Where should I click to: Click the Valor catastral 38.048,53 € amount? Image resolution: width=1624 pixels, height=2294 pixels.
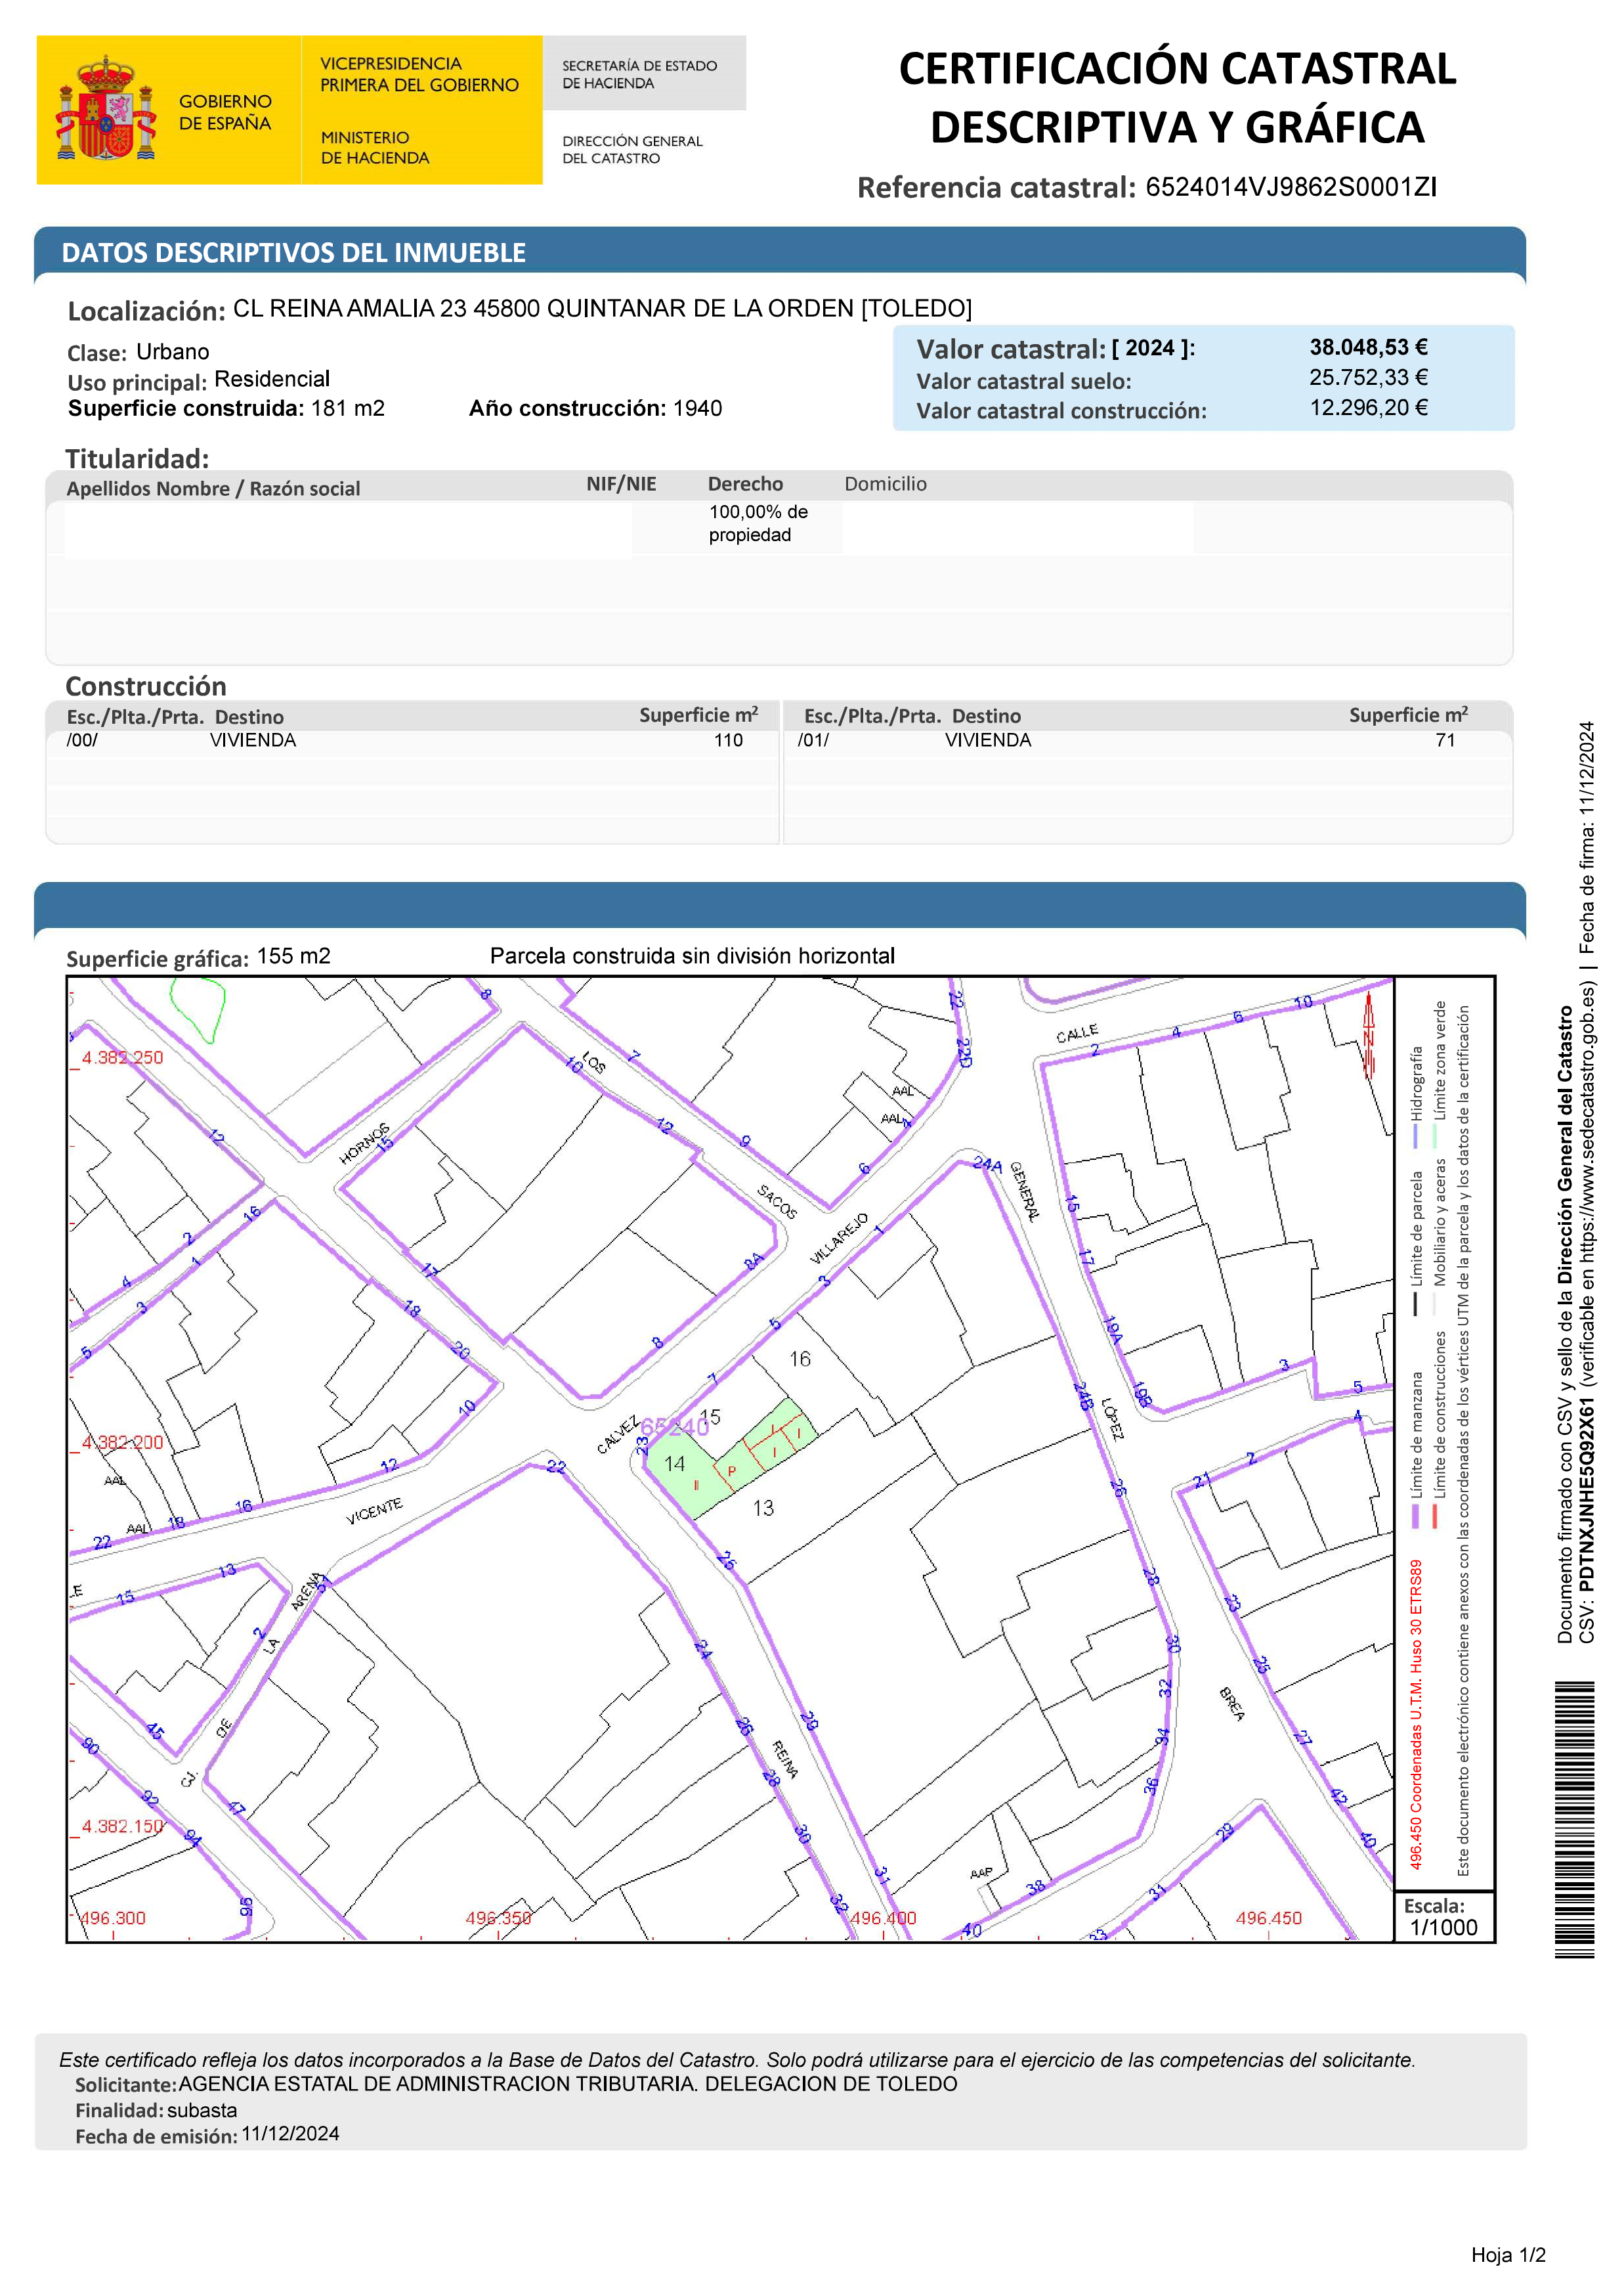click(x=1368, y=347)
